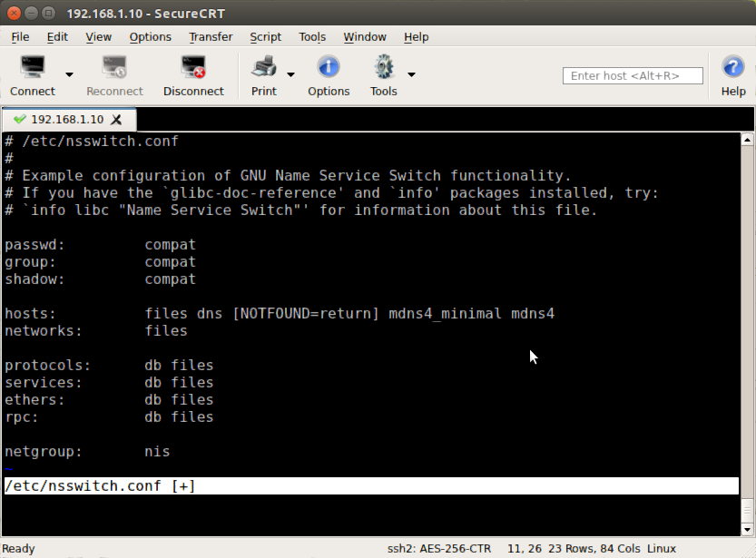Open the View menu
This screenshot has height=558, width=756.
(98, 37)
